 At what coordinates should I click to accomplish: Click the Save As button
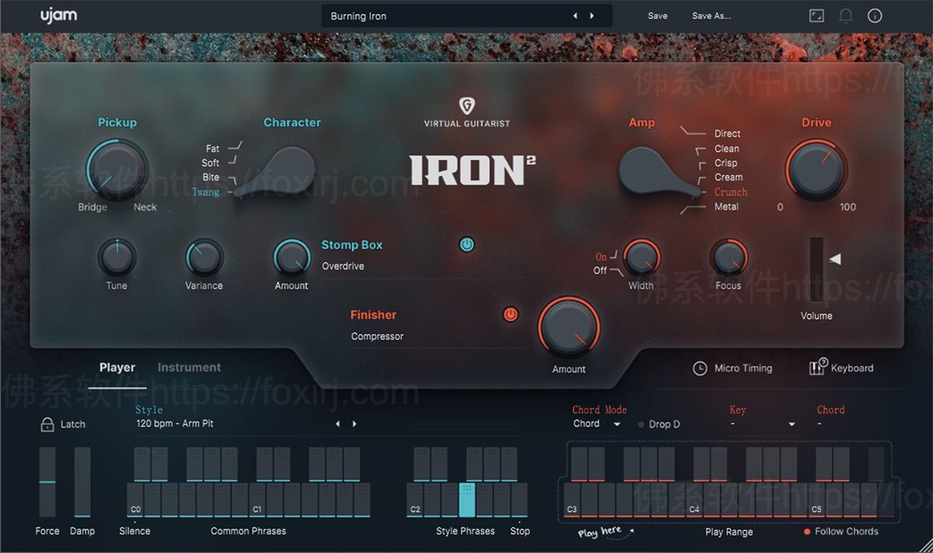(x=710, y=15)
